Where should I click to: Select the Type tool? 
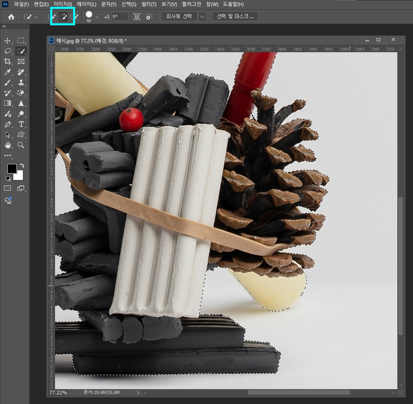21,124
